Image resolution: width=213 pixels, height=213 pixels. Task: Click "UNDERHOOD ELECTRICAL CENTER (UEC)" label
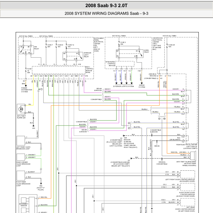[158, 41]
